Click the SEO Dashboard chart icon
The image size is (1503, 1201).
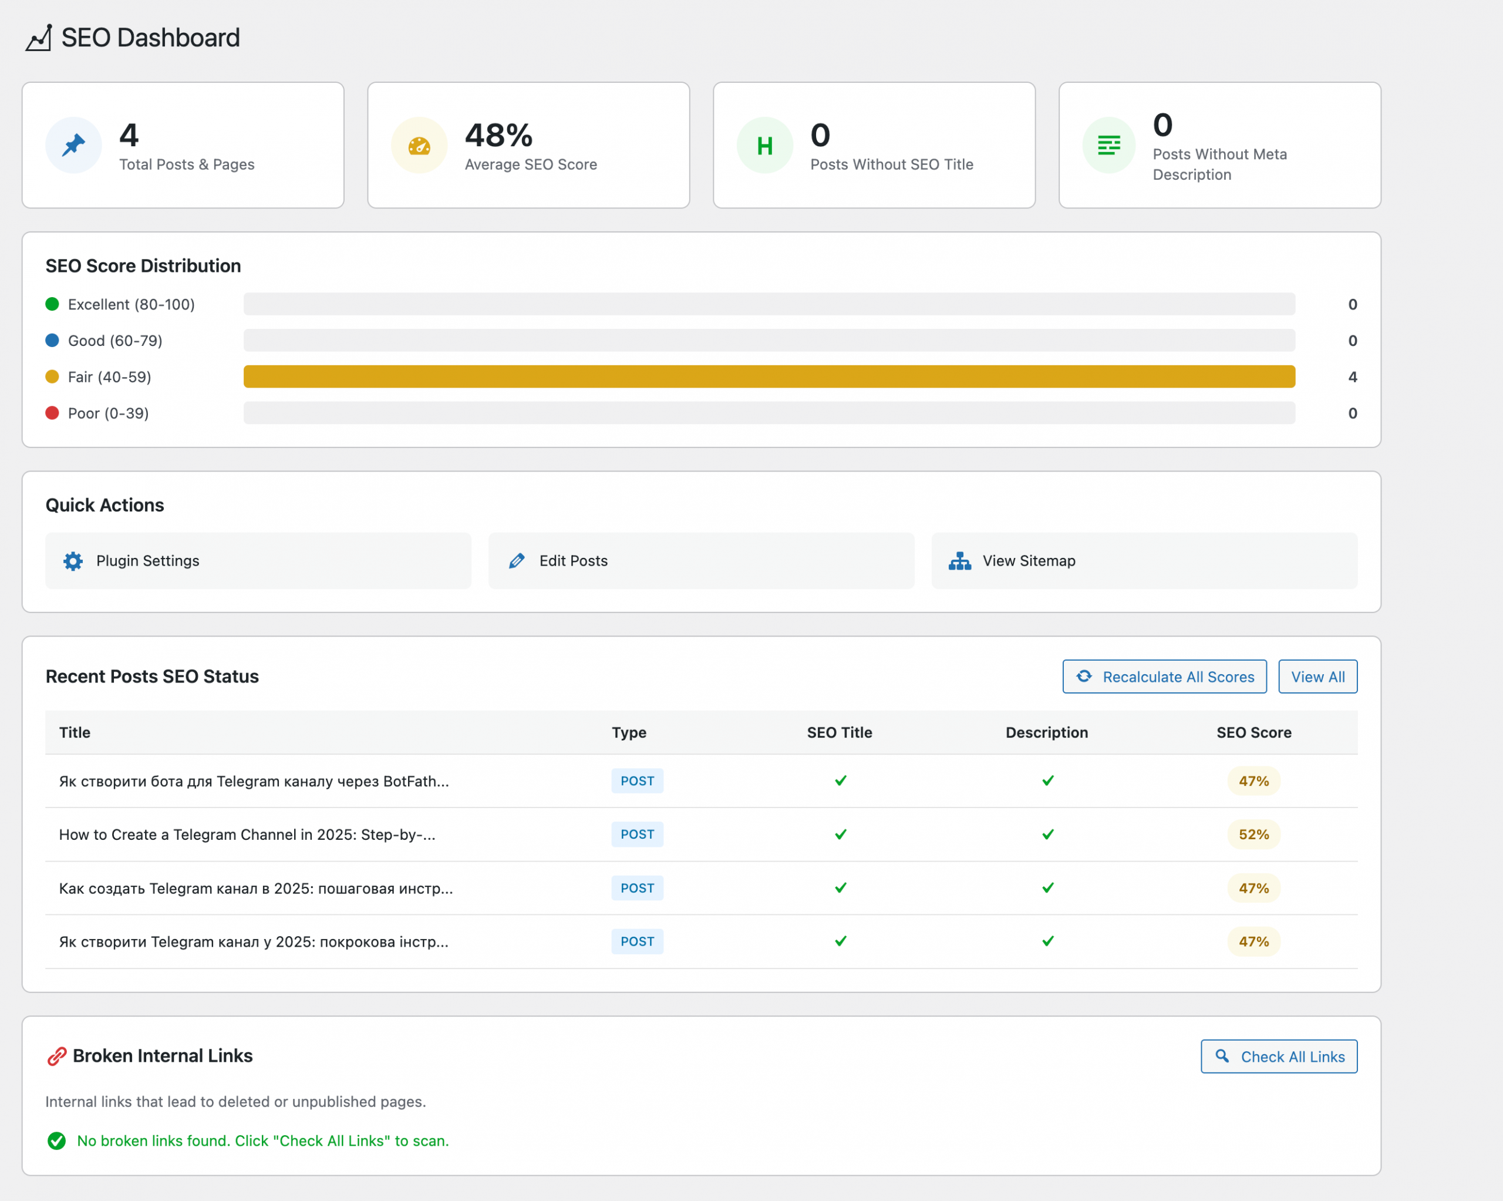[x=39, y=38]
